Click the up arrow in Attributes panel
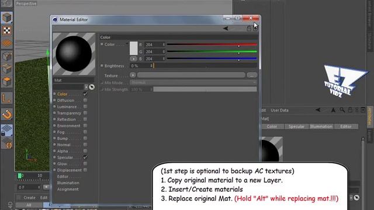 pyautogui.click(x=333, y=110)
